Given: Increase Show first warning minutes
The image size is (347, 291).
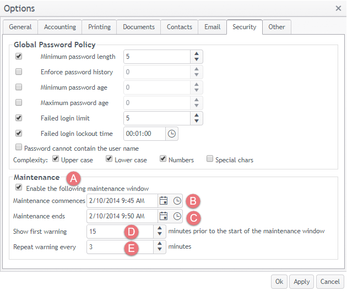Looking at the screenshot, I should pyautogui.click(x=159, y=228).
